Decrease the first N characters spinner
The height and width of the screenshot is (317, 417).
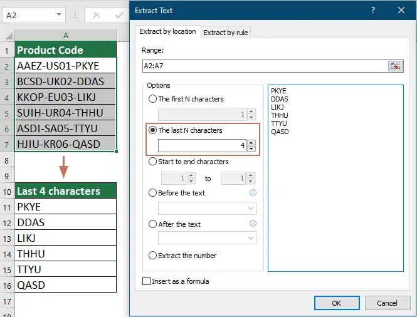pos(251,117)
